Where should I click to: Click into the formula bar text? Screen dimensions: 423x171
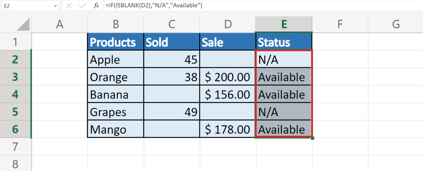click(255, 6)
